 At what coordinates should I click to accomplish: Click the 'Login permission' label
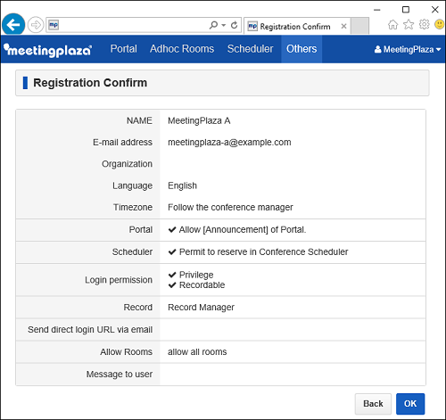click(119, 280)
